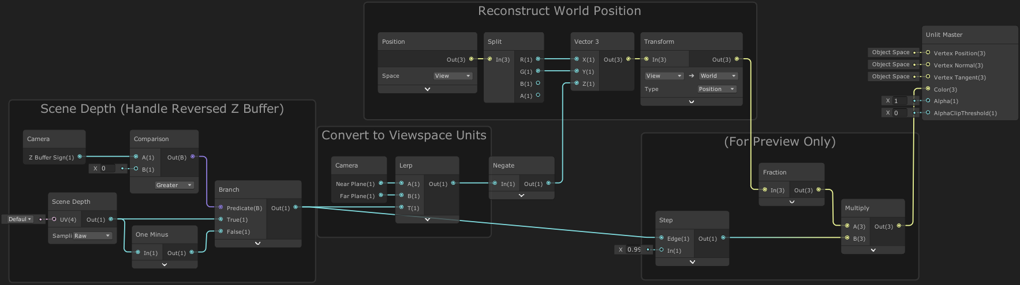Click the Split node R(1) output port
Image resolution: width=1020 pixels, height=285 pixels.
(x=538, y=59)
